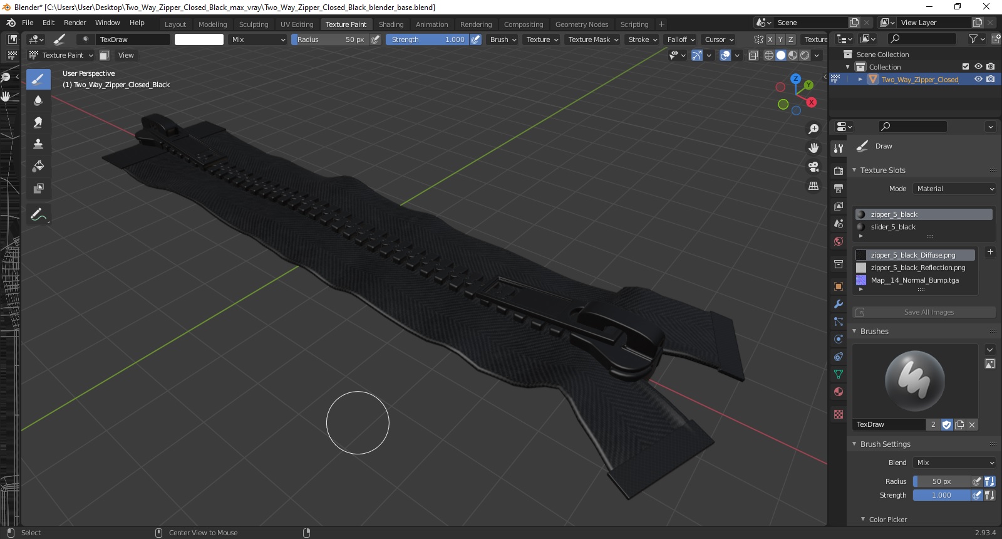Select the Fill bucket tool
Screen dimensions: 1002x539
pos(38,166)
